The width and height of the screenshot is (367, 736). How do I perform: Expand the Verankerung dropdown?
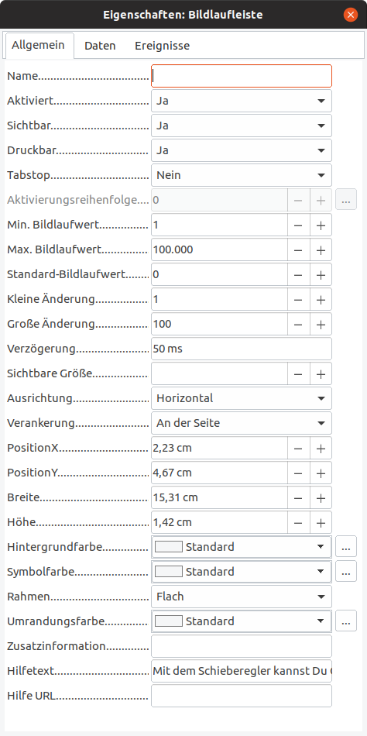[242, 423]
